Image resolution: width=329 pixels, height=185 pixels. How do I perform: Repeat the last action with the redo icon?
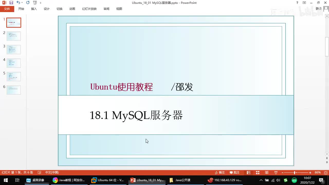[28, 3]
